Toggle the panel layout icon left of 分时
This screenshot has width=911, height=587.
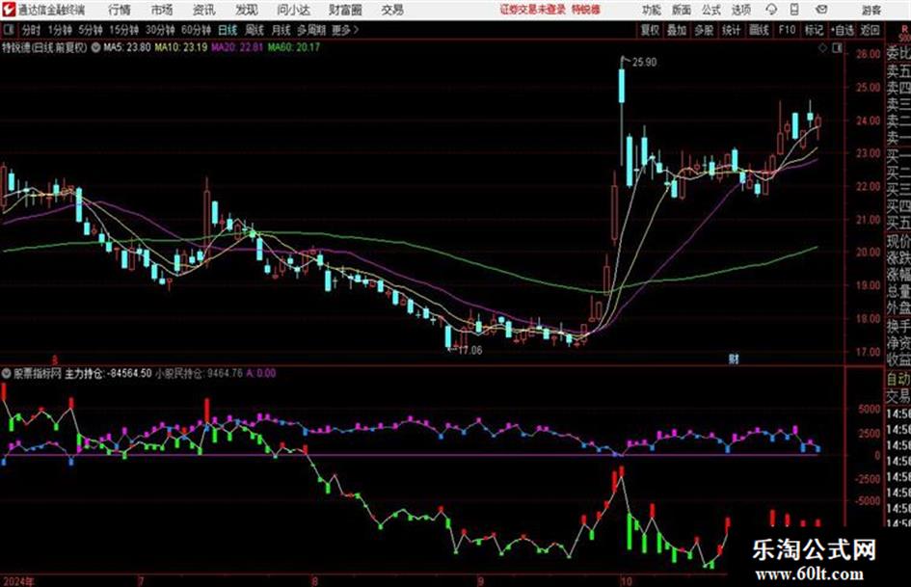(8, 30)
